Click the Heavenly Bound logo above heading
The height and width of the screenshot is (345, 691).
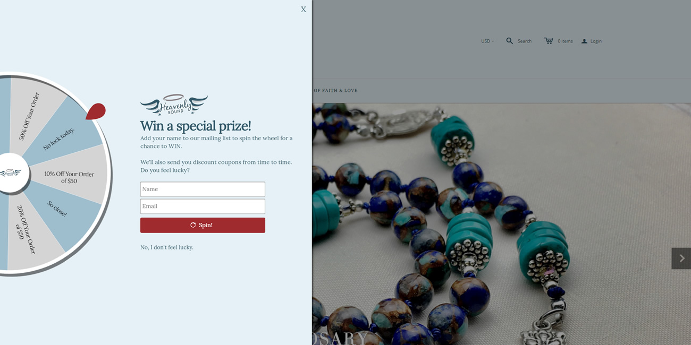coord(174,105)
